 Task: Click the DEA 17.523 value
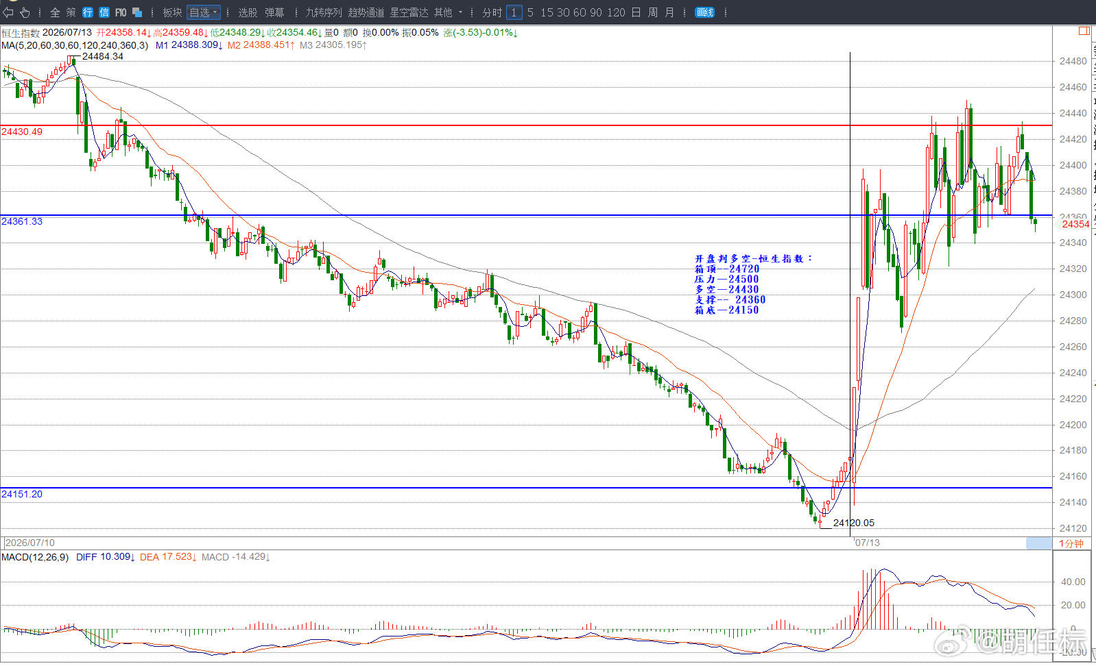click(x=168, y=557)
